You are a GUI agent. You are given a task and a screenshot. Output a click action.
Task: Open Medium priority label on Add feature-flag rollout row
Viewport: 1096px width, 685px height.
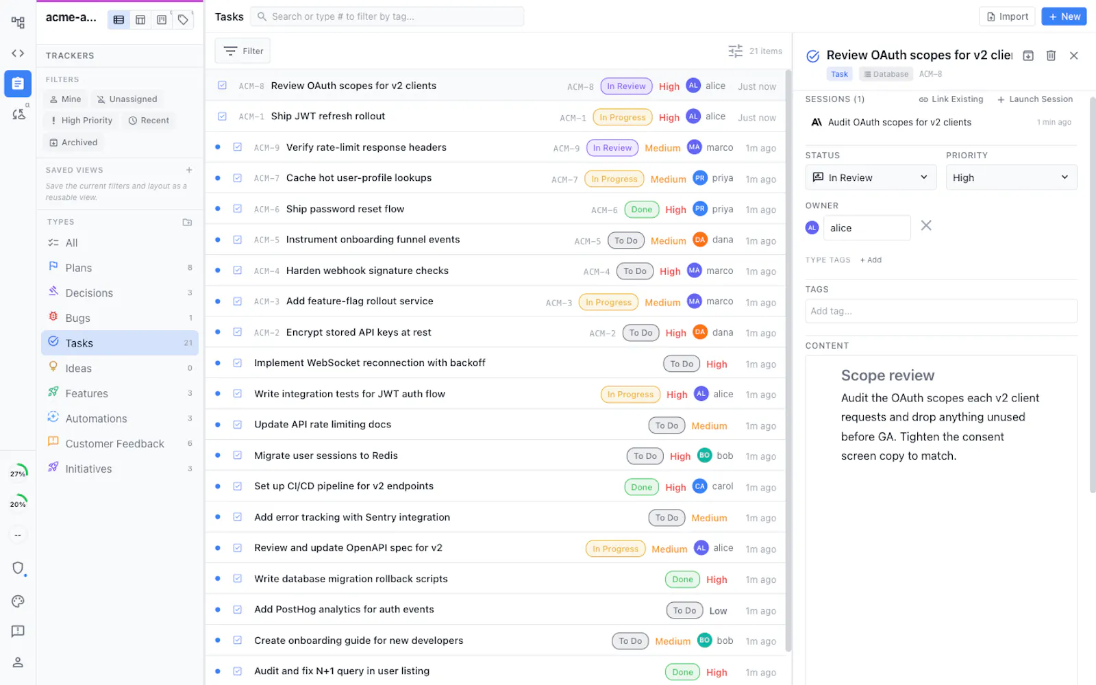pyautogui.click(x=662, y=302)
